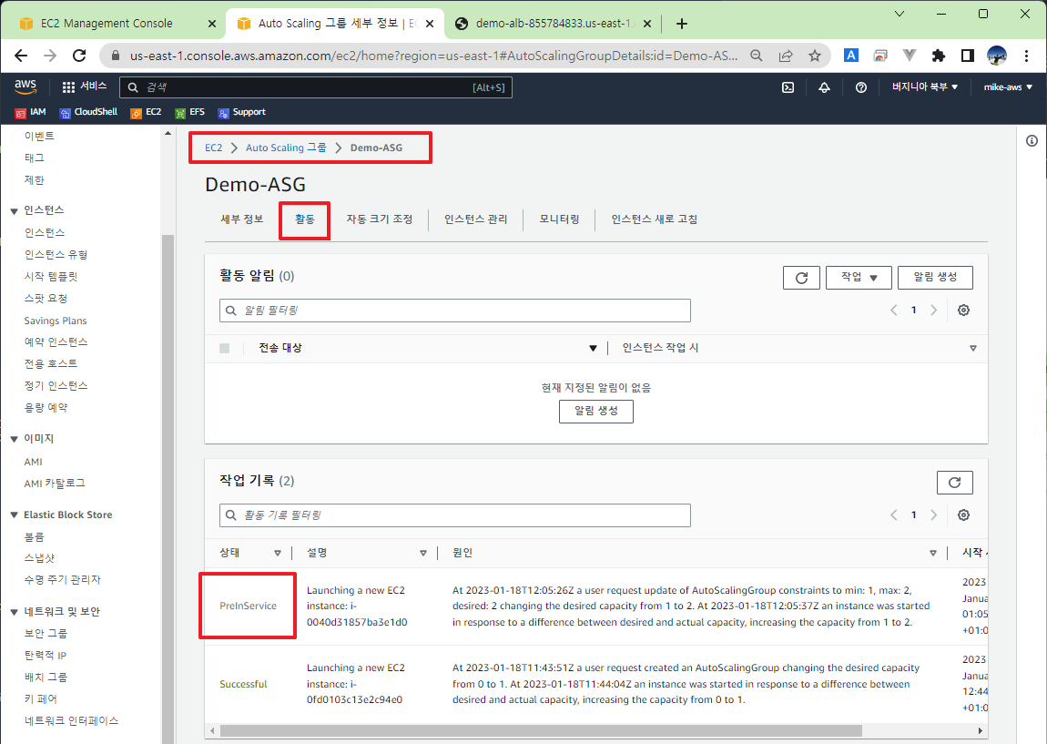Image resolution: width=1047 pixels, height=744 pixels.
Task: Follow the EC2 breadcrumb link
Action: tap(213, 148)
